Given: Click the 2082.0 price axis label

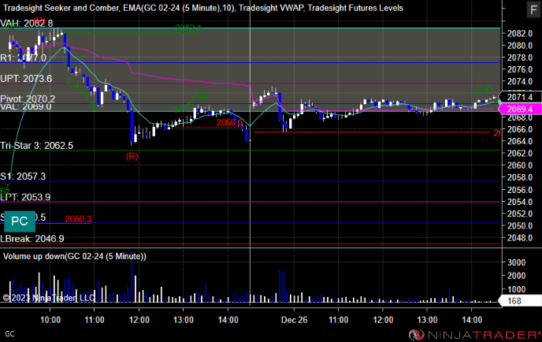Looking at the screenshot, I should pos(519,34).
